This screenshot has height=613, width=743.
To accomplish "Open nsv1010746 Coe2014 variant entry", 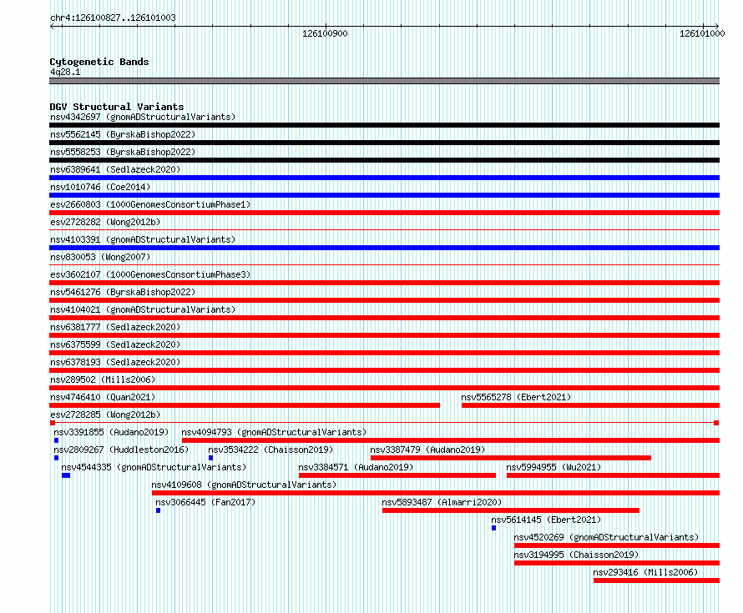I will point(100,187).
